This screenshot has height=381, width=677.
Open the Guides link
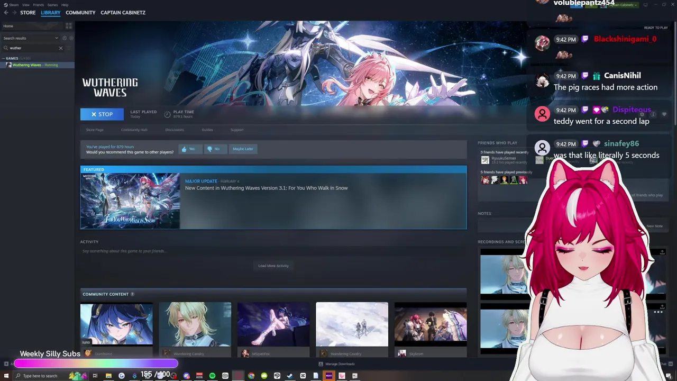click(207, 130)
